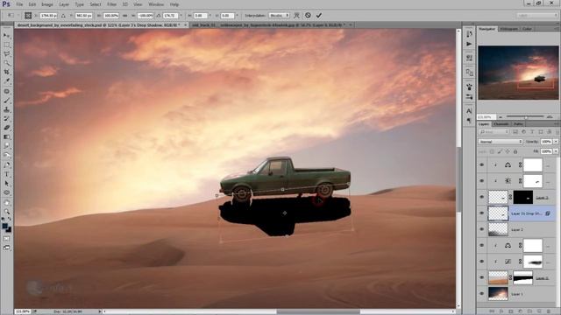Select the Move tool

6,36
